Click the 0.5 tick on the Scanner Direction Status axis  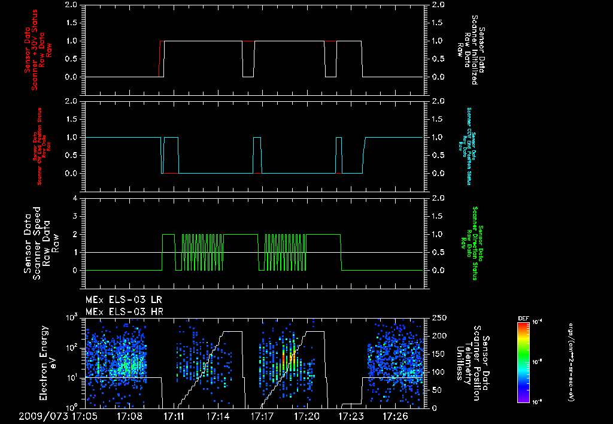[438, 252]
